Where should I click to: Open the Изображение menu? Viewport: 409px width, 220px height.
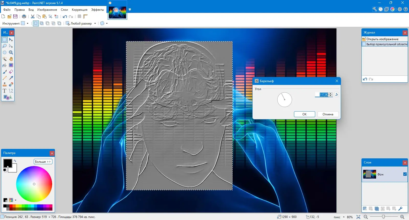(47, 10)
